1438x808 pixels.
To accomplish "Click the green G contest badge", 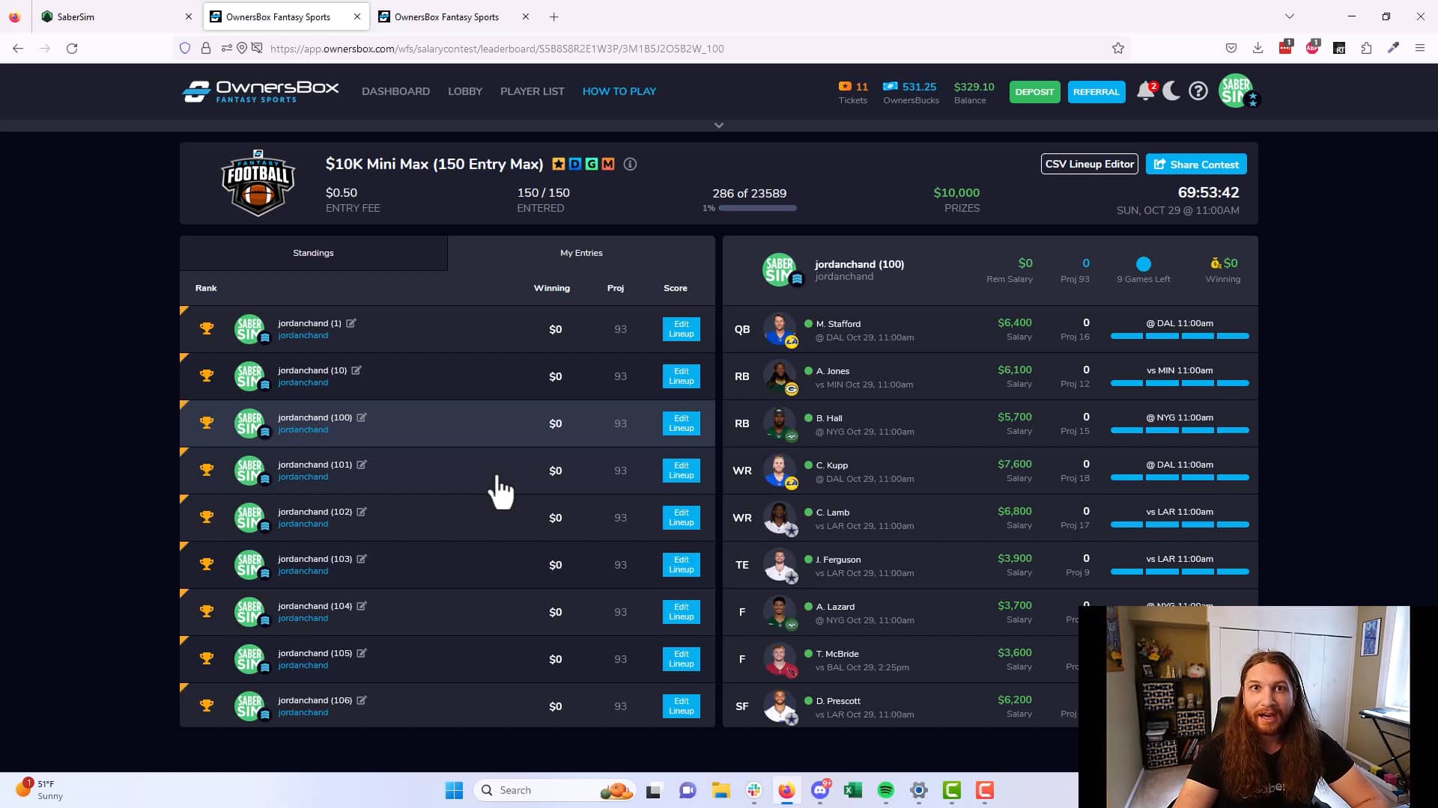I will [591, 163].
